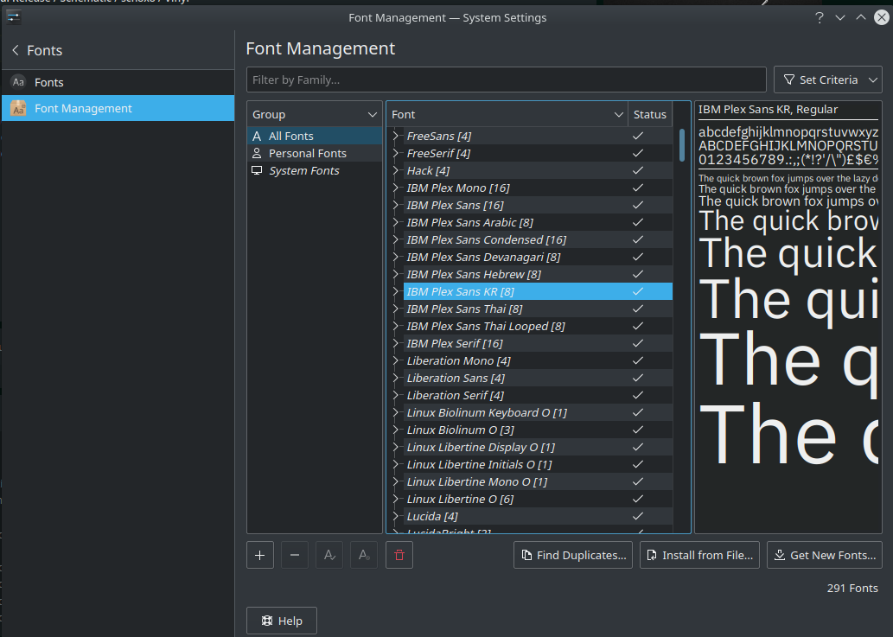Click the IBM Plex Sans KR font preview
Screen dimensions: 893x637
click(x=788, y=317)
